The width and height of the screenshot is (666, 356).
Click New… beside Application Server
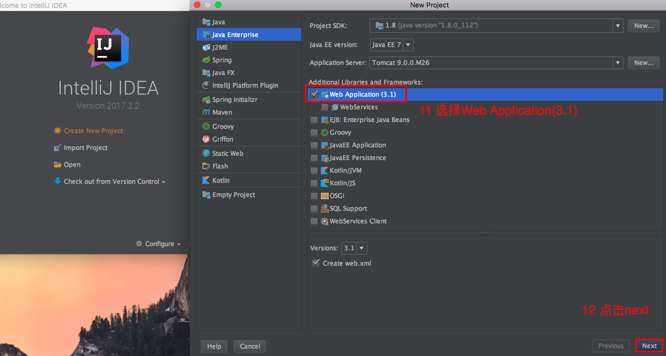tap(644, 63)
